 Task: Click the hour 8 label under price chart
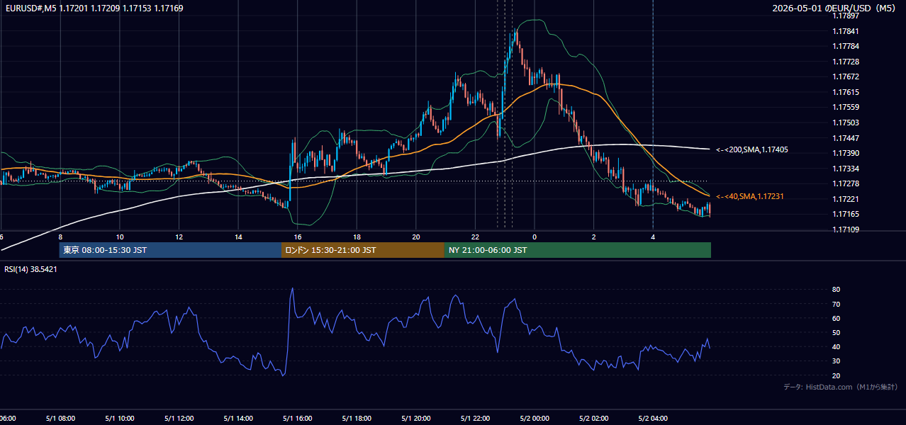(60, 237)
